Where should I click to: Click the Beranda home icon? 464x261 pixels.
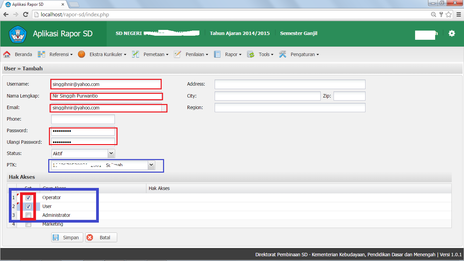coord(7,54)
